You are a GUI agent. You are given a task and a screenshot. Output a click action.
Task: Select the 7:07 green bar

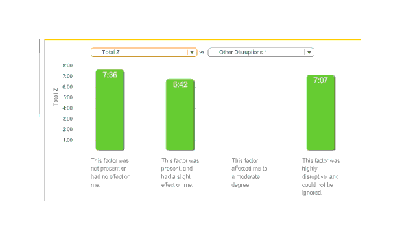point(321,113)
